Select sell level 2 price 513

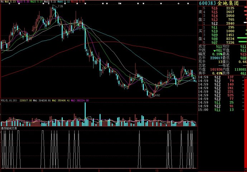coord(214,20)
